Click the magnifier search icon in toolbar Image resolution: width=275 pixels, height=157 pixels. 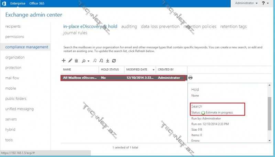coord(84,61)
